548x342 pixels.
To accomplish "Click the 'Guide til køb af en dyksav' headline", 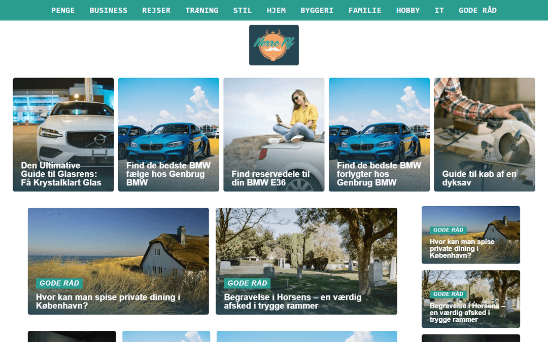I will pyautogui.click(x=479, y=178).
